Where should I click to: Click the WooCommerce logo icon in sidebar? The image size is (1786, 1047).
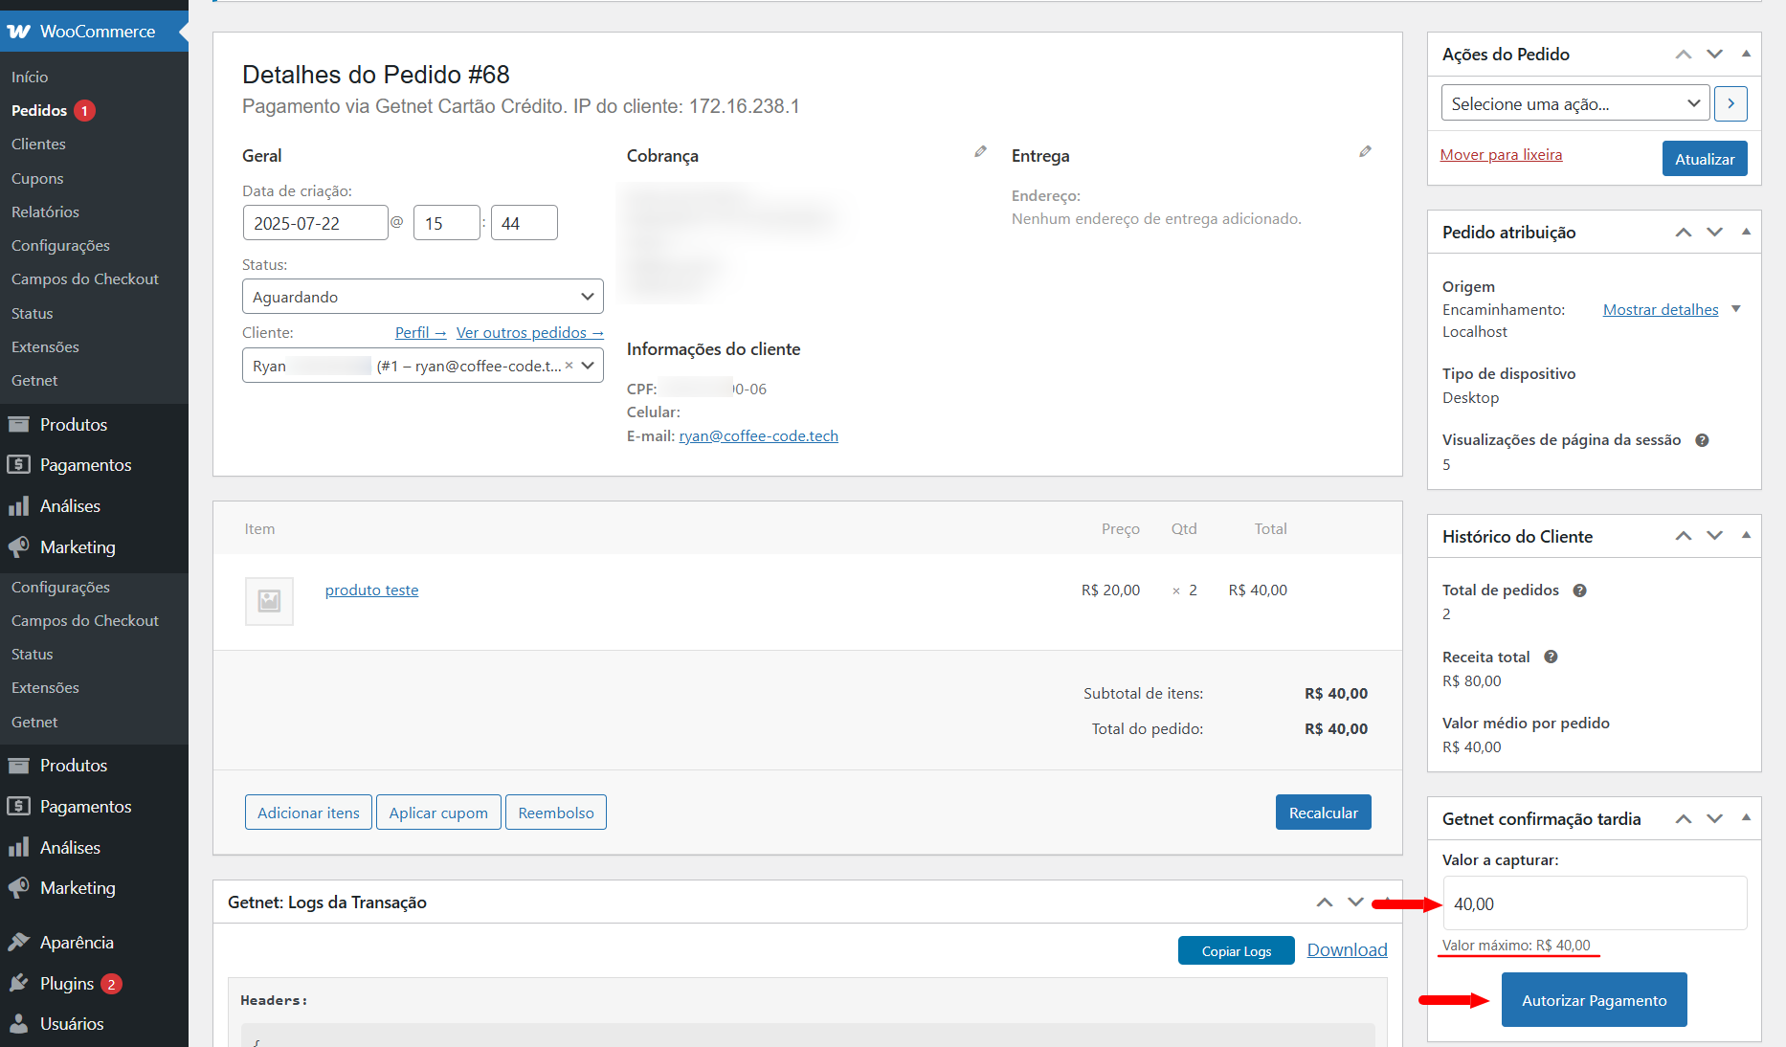pyautogui.click(x=19, y=32)
